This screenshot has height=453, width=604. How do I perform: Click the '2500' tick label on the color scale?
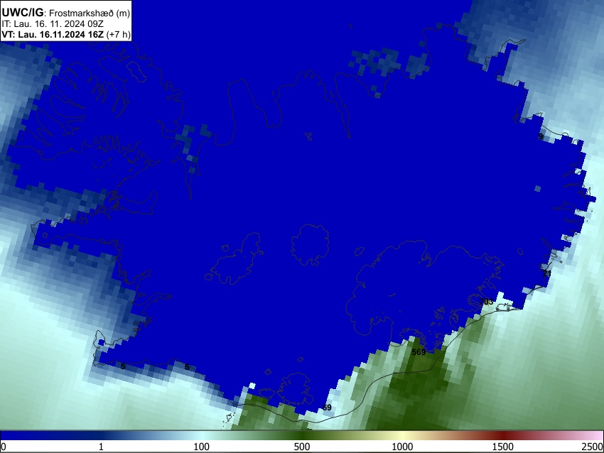click(593, 447)
